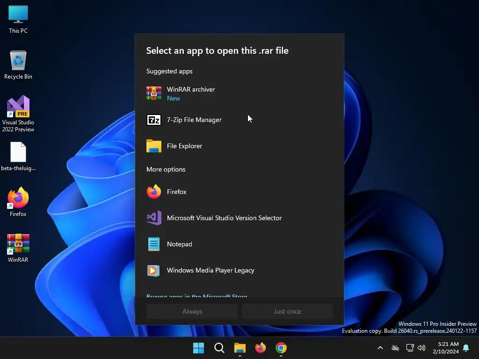Select Firefox icon under More options

[153, 192]
